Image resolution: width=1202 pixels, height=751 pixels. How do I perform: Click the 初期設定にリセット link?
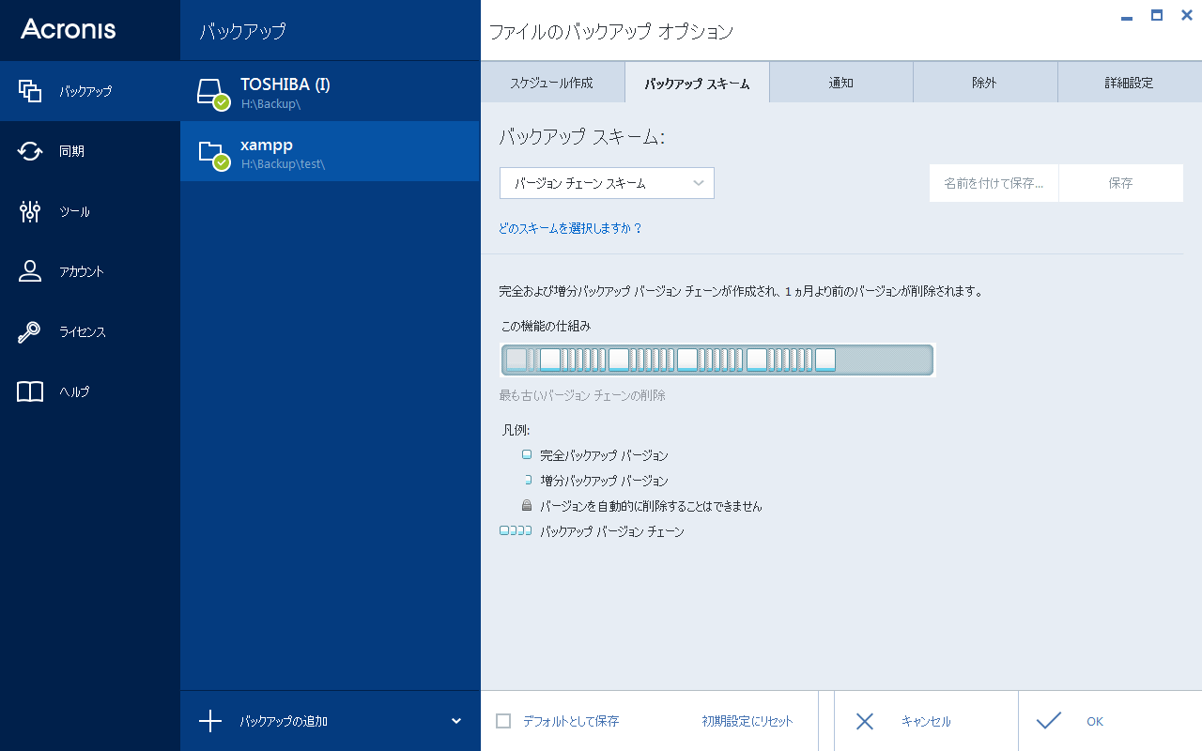[x=747, y=721]
